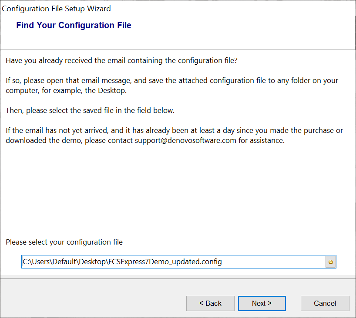
Task: Click the support@denovosoftware.com email address
Action: (185, 140)
